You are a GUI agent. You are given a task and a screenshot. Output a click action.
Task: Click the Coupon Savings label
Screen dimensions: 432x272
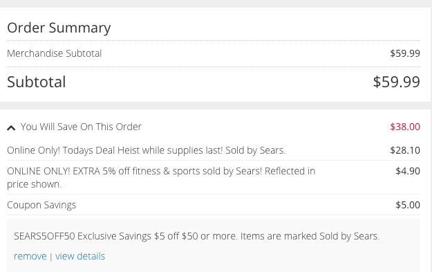[x=41, y=205]
